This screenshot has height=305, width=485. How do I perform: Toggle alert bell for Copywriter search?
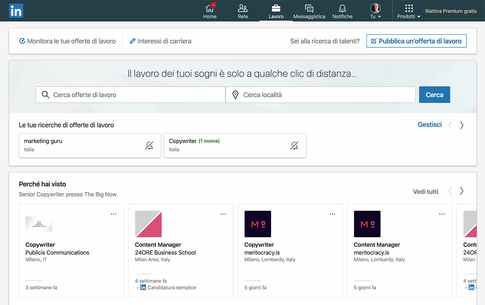(294, 145)
